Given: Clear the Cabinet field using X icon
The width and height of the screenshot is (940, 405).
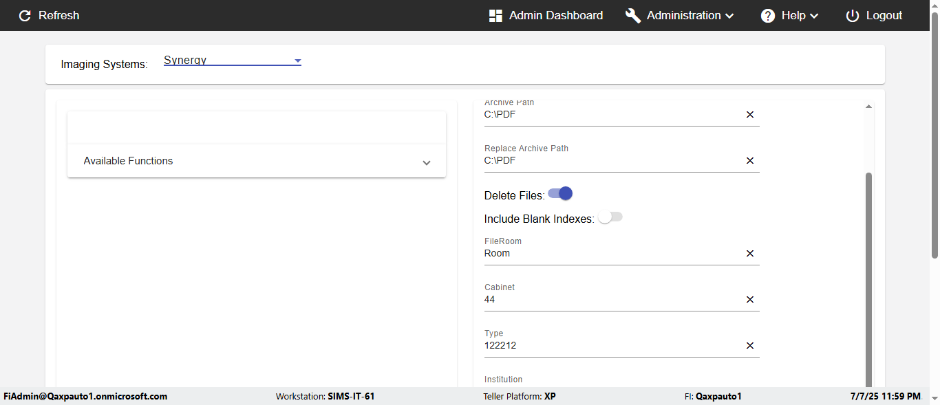Looking at the screenshot, I should coord(750,300).
